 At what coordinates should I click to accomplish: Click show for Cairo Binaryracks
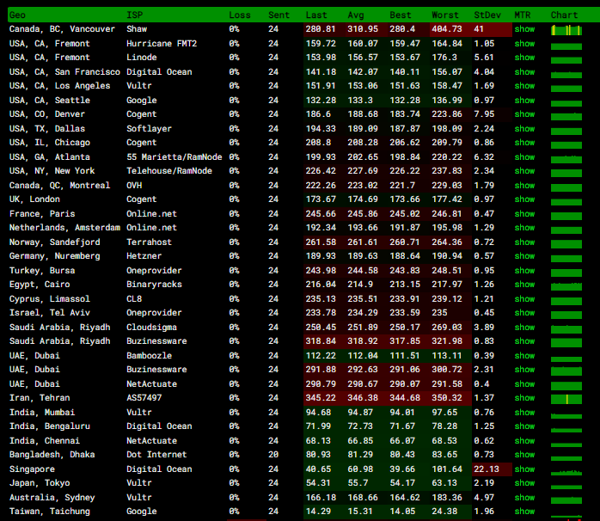pos(524,284)
